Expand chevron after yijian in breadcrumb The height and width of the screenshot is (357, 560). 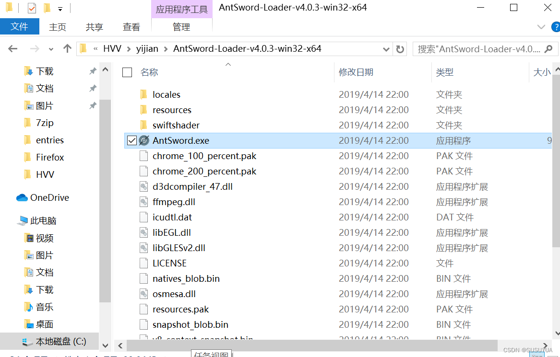click(x=166, y=49)
